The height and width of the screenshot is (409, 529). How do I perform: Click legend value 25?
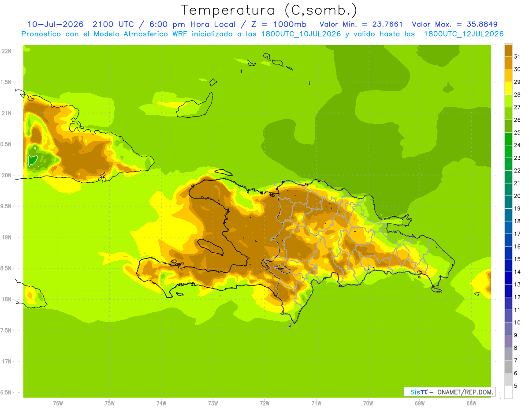pyautogui.click(x=517, y=132)
